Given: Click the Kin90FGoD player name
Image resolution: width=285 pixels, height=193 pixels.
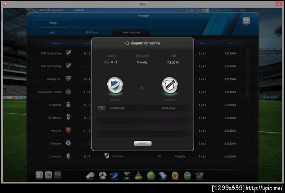Looking at the screenshot, I should (x=117, y=108).
